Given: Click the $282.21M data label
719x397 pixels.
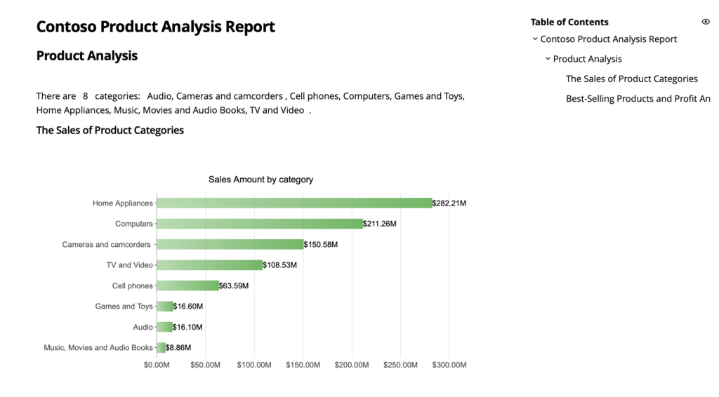Looking at the screenshot, I should tap(449, 203).
